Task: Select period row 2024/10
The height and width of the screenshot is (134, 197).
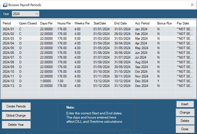Action: tap(98, 71)
